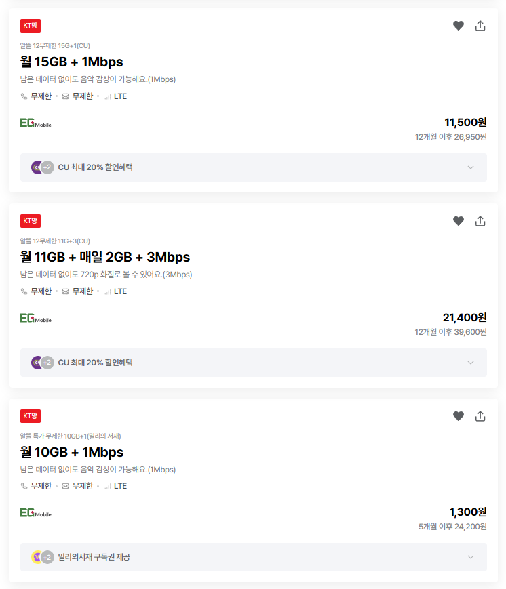Click the 밀리의서재 benefit badge icon
The height and width of the screenshot is (589, 506).
pyautogui.click(x=37, y=557)
